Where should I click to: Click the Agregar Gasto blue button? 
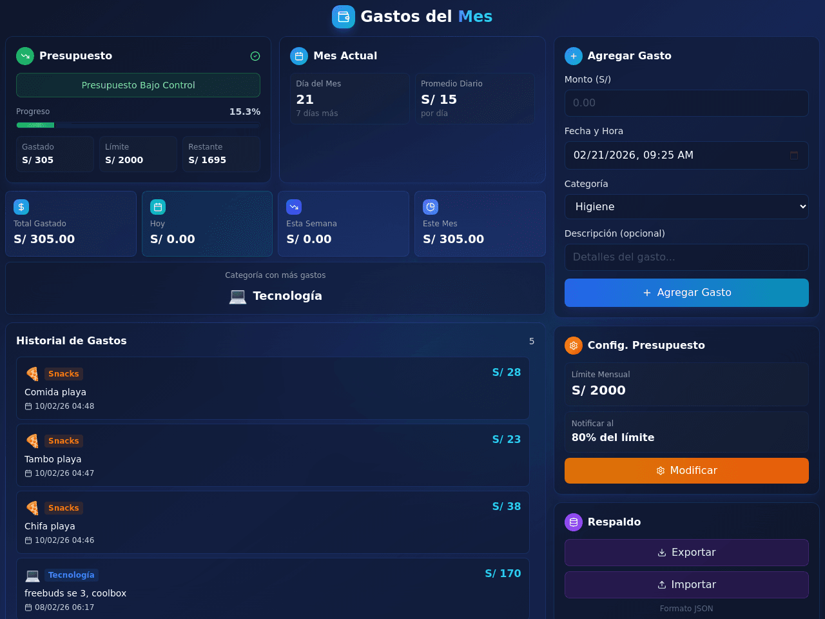point(686,293)
